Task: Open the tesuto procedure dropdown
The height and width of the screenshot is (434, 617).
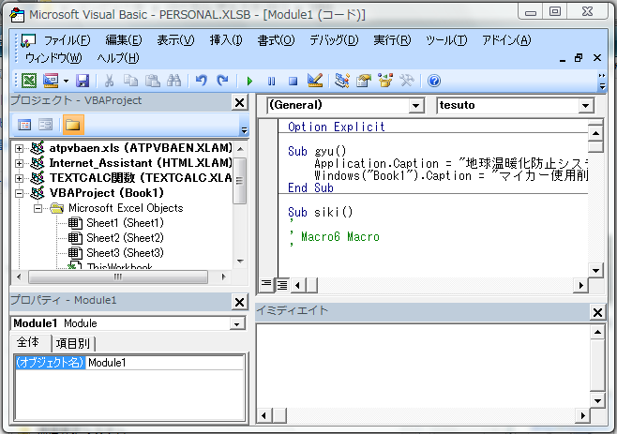Action: coord(585,105)
